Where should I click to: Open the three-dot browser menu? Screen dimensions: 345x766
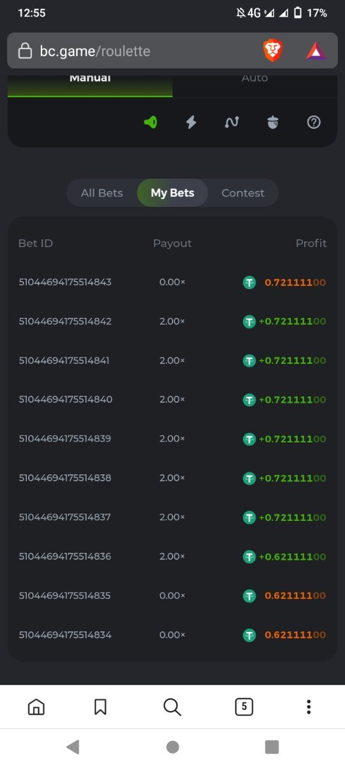click(309, 707)
